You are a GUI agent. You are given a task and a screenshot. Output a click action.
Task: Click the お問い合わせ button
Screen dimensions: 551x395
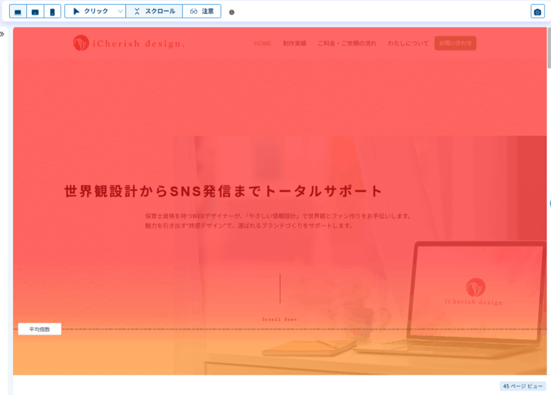455,43
